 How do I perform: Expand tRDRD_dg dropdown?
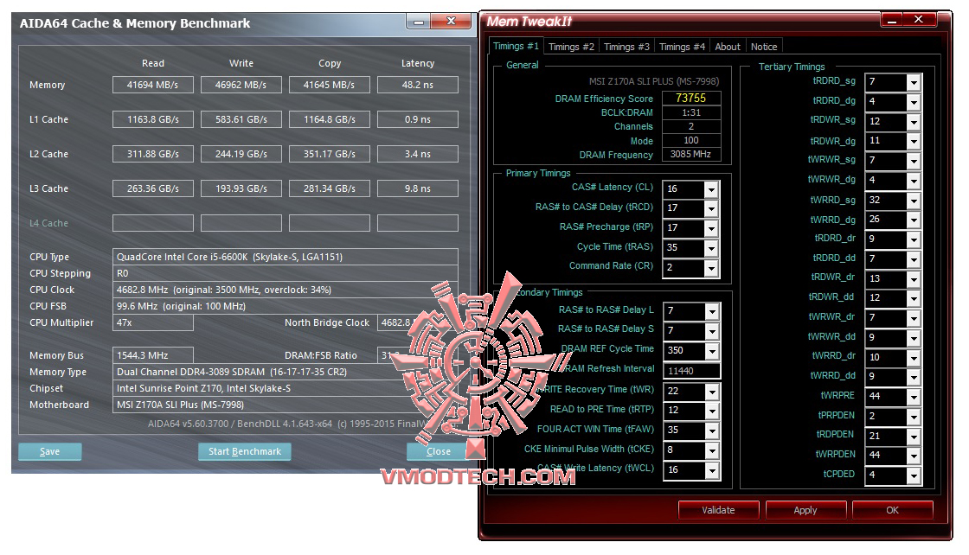[914, 102]
